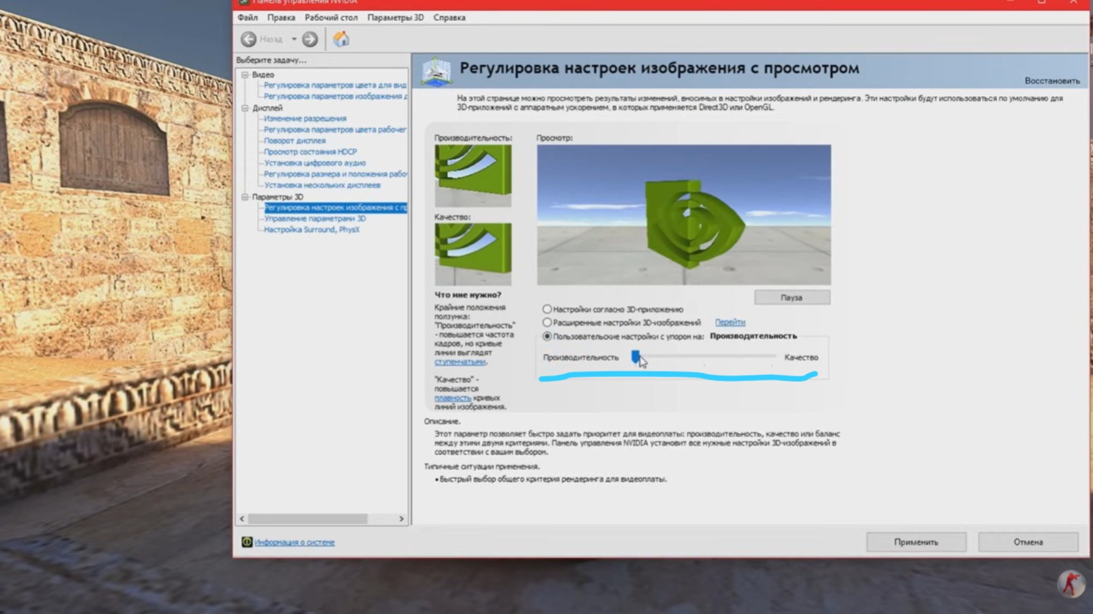Collapse the Видео tree section
The image size is (1093, 614).
(245, 74)
